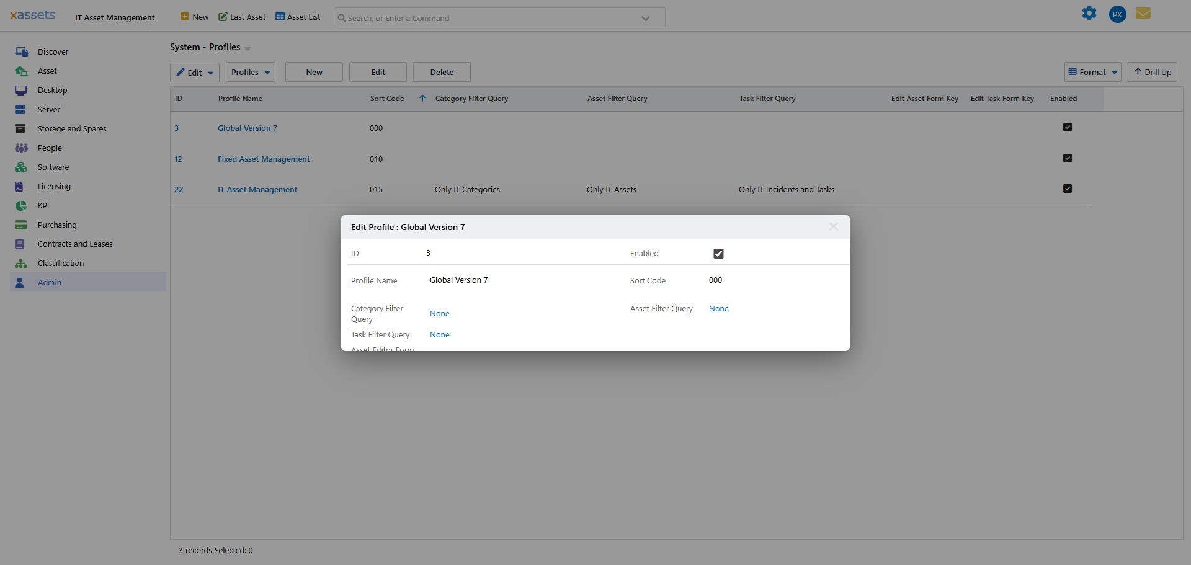Disable the Enabled checkbox in the dialog
Screen dimensions: 1191x565
[718, 253]
